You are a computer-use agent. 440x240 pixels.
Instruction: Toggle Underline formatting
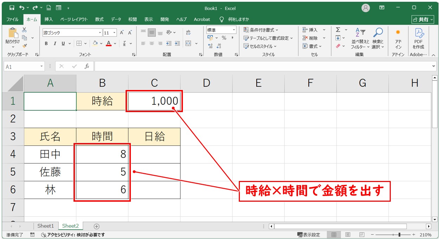(64, 44)
